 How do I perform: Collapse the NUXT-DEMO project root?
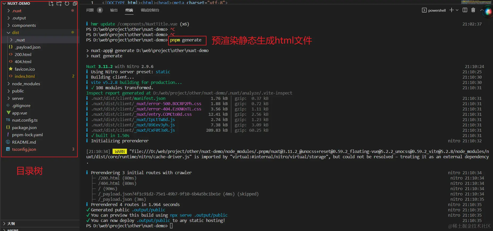click(x=4, y=3)
